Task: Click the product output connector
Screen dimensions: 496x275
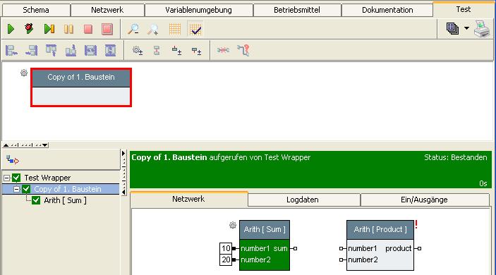Action: coord(419,249)
